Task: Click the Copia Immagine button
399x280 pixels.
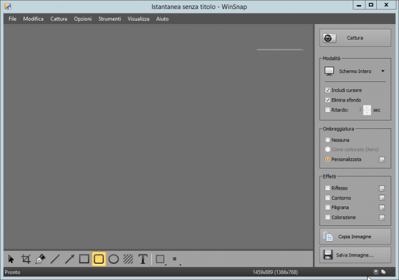Action: click(x=355, y=236)
